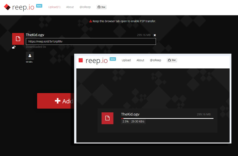Click the red warning triangle icon
The image size is (238, 156).
[x=91, y=21]
